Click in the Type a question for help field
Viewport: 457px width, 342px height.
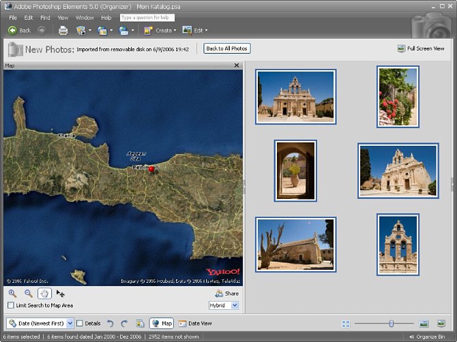[147, 18]
